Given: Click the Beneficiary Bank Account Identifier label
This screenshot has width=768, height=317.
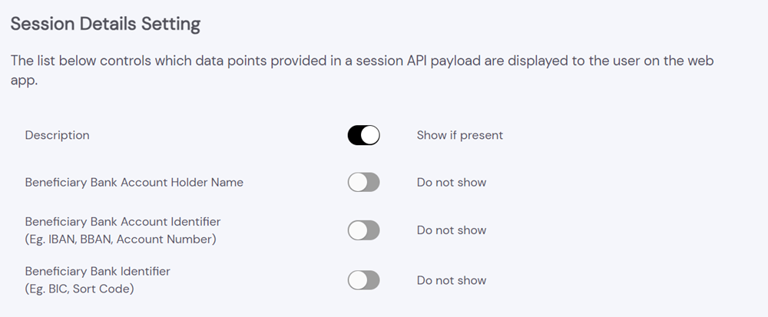Looking at the screenshot, I should [122, 222].
